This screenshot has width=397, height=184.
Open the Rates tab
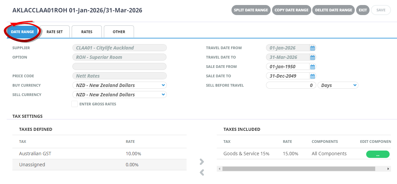(x=87, y=32)
